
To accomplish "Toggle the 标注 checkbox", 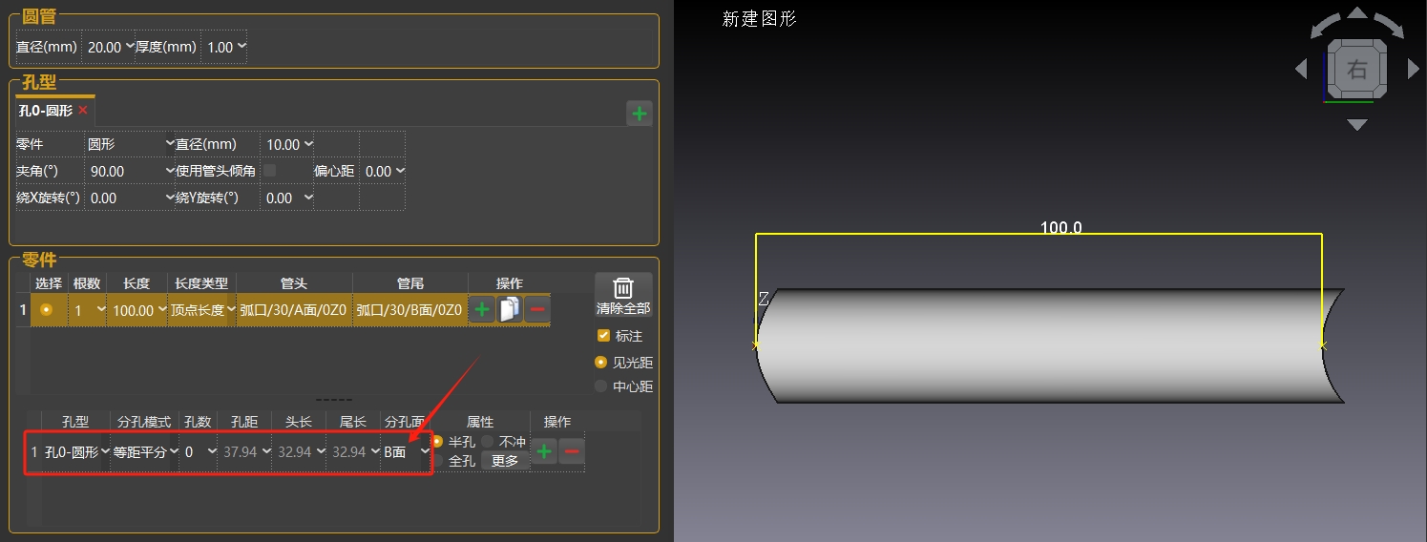I will pyautogui.click(x=602, y=335).
